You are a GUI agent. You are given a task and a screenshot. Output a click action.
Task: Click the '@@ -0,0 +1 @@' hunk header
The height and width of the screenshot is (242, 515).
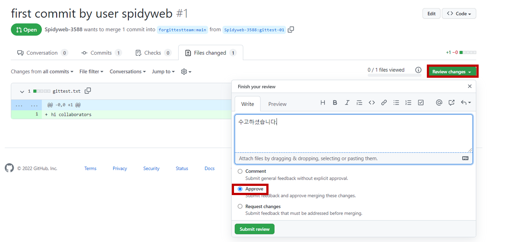click(x=64, y=105)
